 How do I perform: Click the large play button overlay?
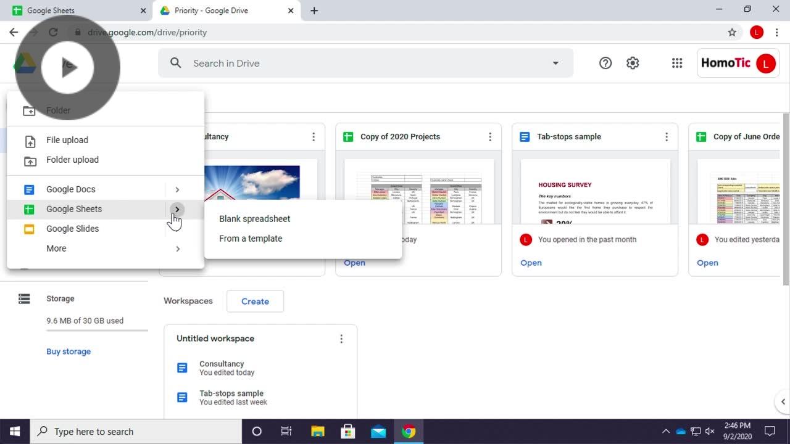pyautogui.click(x=67, y=67)
